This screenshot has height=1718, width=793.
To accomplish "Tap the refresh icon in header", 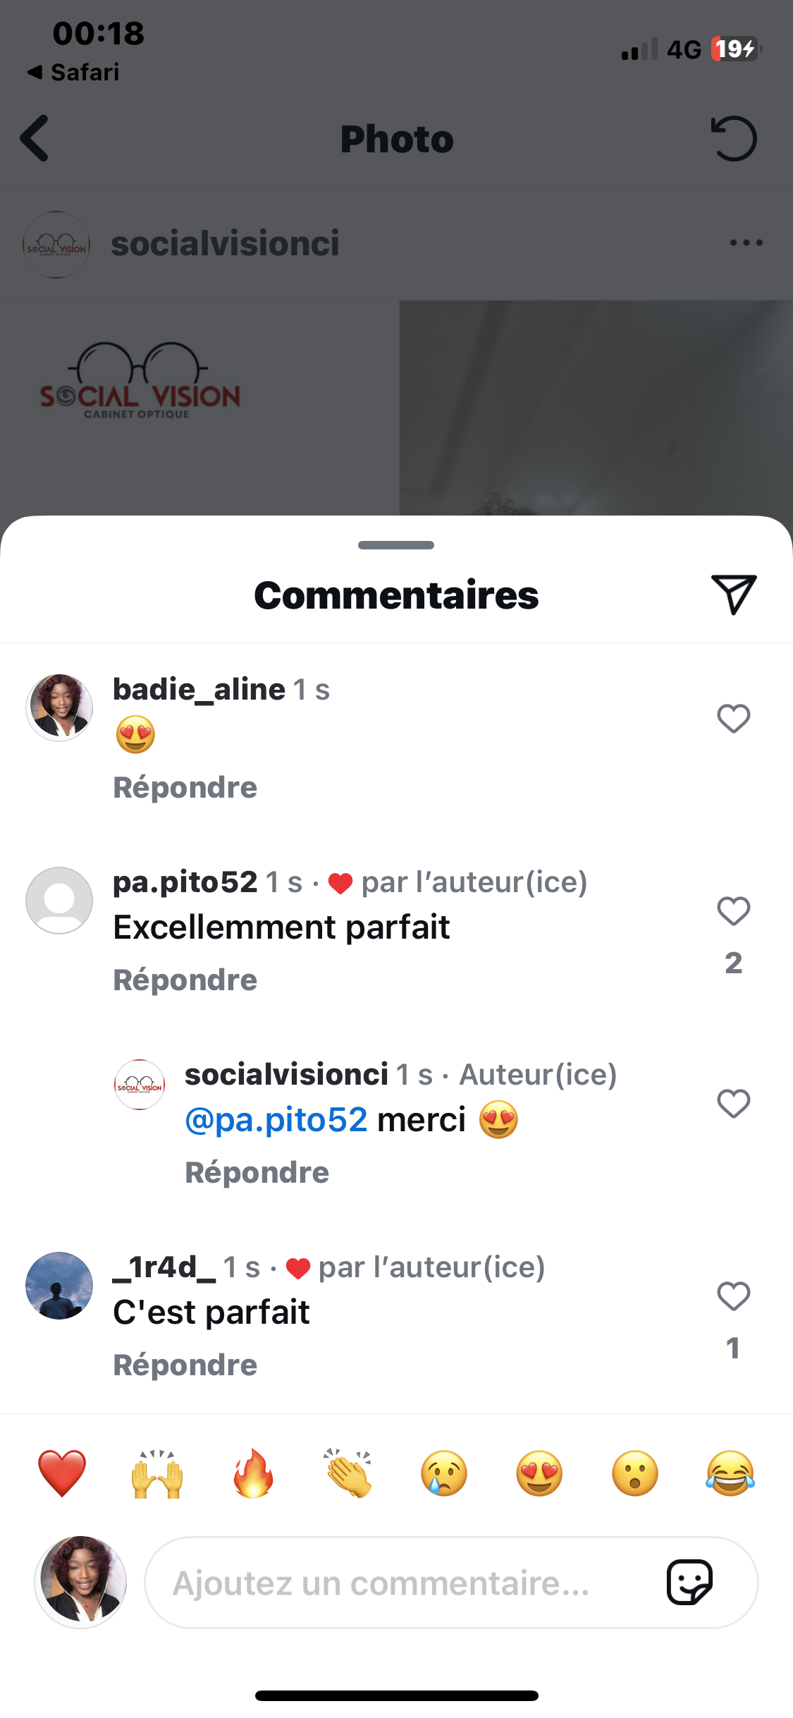I will 733,138.
